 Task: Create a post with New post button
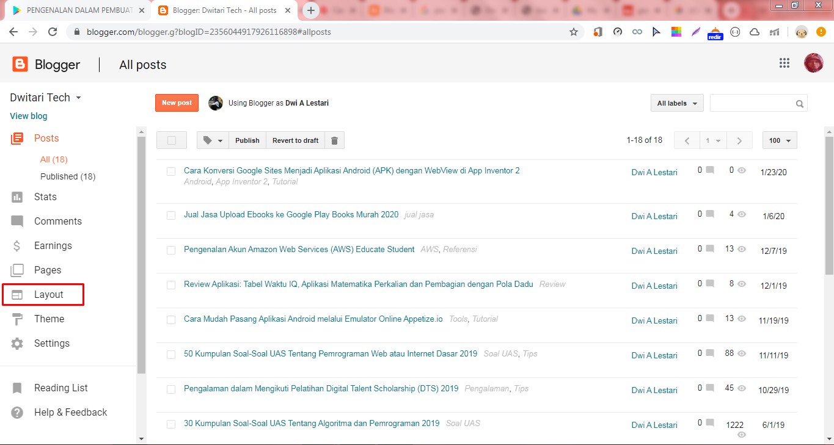coord(177,103)
